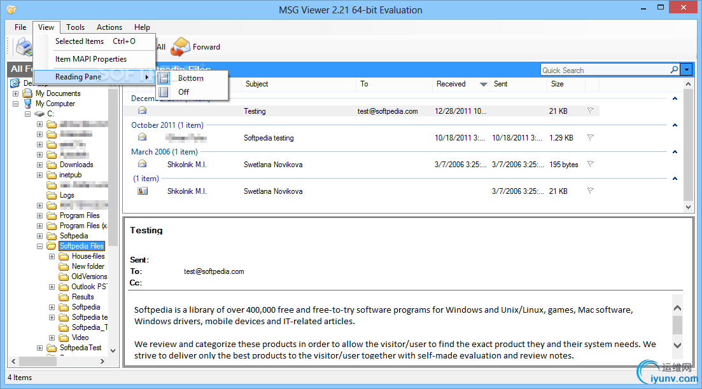Click the Softpedia Files folder icon
This screenshot has width=702, height=389.
tap(52, 246)
